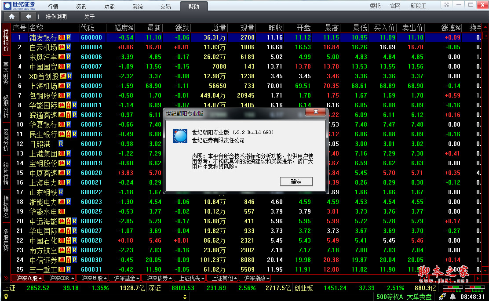The image size is (489, 301).
Task: Expand the 沪深CDR tab dropdown
Action: [x=73, y=278]
